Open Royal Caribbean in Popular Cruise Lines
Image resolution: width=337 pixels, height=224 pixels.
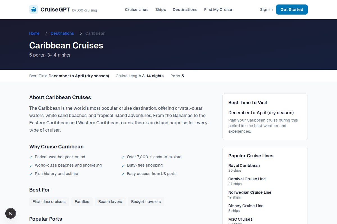244,165
